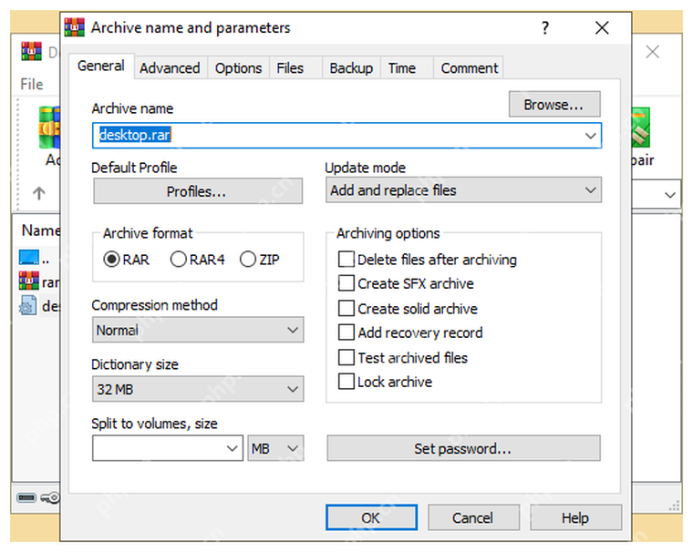Select ZIP archive format
The width and height of the screenshot is (693, 552).
[x=248, y=260]
